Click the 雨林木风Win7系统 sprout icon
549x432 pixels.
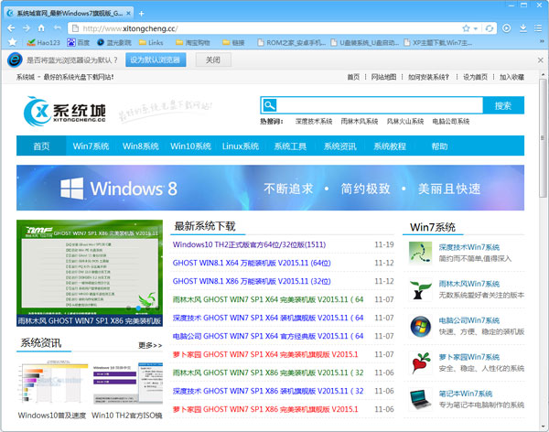[x=421, y=289]
